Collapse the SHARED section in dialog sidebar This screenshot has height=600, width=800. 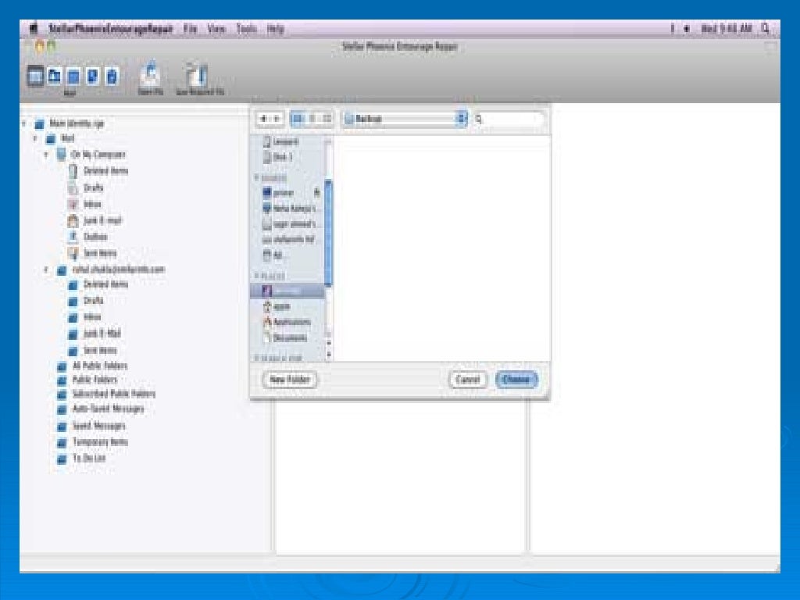tap(256, 177)
